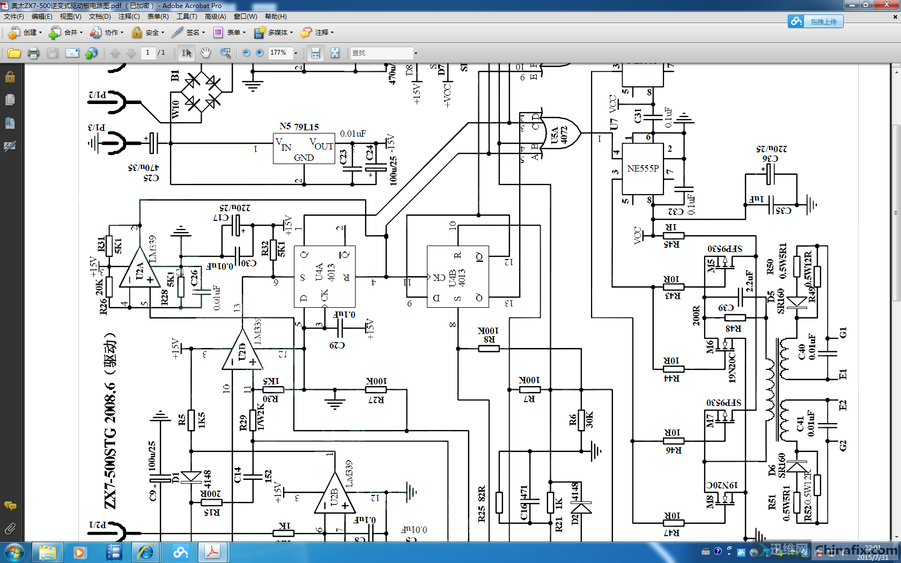The image size is (901, 563).
Task: Open the Collaborate (协作) dropdown
Action: [x=107, y=33]
